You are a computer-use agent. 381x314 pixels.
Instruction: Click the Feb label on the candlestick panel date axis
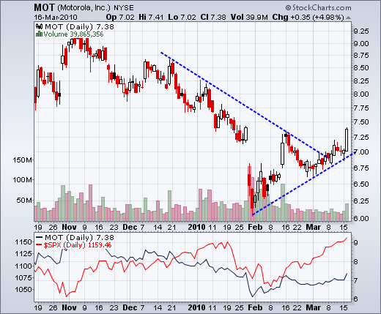(255, 227)
